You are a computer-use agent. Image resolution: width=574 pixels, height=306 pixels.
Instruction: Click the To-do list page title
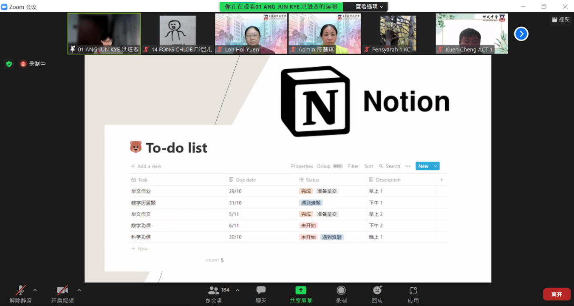coord(176,147)
